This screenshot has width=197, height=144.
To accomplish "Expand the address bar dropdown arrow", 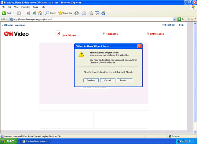I will click(x=174, y=19).
